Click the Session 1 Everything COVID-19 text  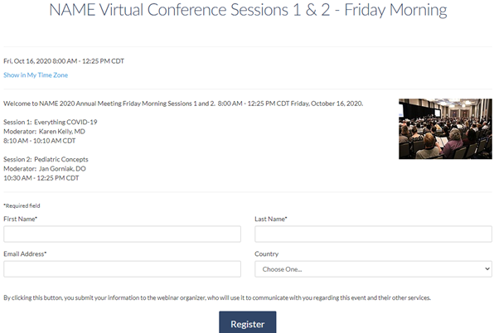tap(51, 122)
